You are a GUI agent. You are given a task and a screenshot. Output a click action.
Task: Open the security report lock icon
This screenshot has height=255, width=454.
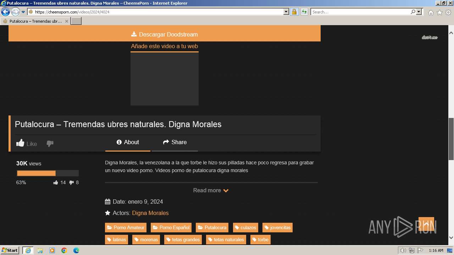pos(294,12)
